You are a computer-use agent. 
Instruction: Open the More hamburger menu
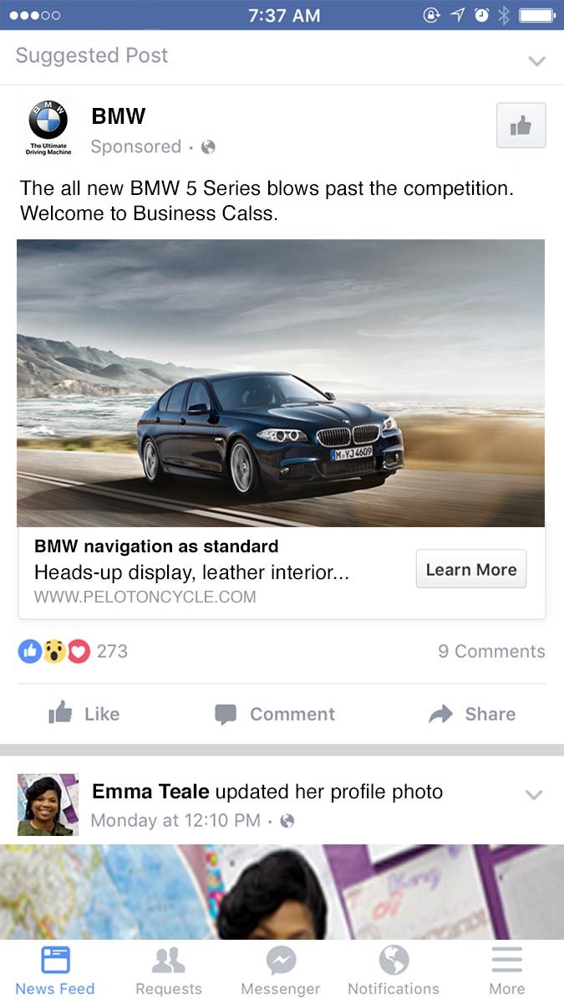pos(507,960)
